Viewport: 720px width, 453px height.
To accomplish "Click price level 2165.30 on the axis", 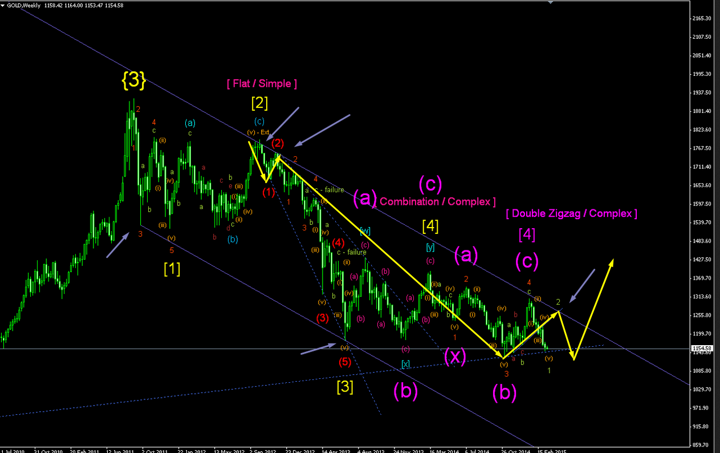I will [702, 18].
